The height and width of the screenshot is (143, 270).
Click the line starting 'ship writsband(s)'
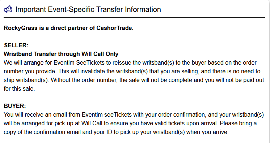(x=134, y=80)
